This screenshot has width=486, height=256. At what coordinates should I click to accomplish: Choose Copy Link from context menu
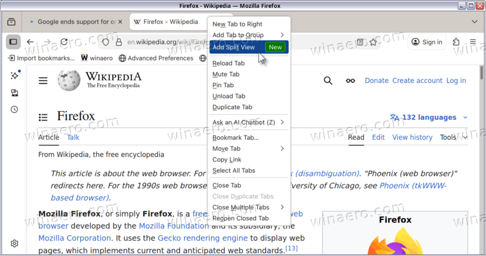(249, 159)
